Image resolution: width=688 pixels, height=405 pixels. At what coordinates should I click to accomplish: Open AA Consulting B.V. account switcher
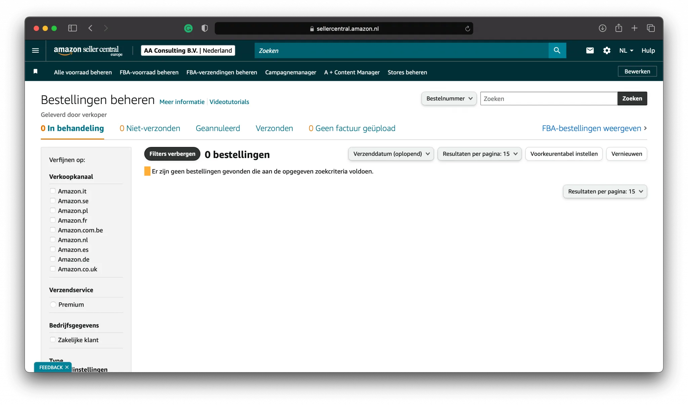point(188,50)
